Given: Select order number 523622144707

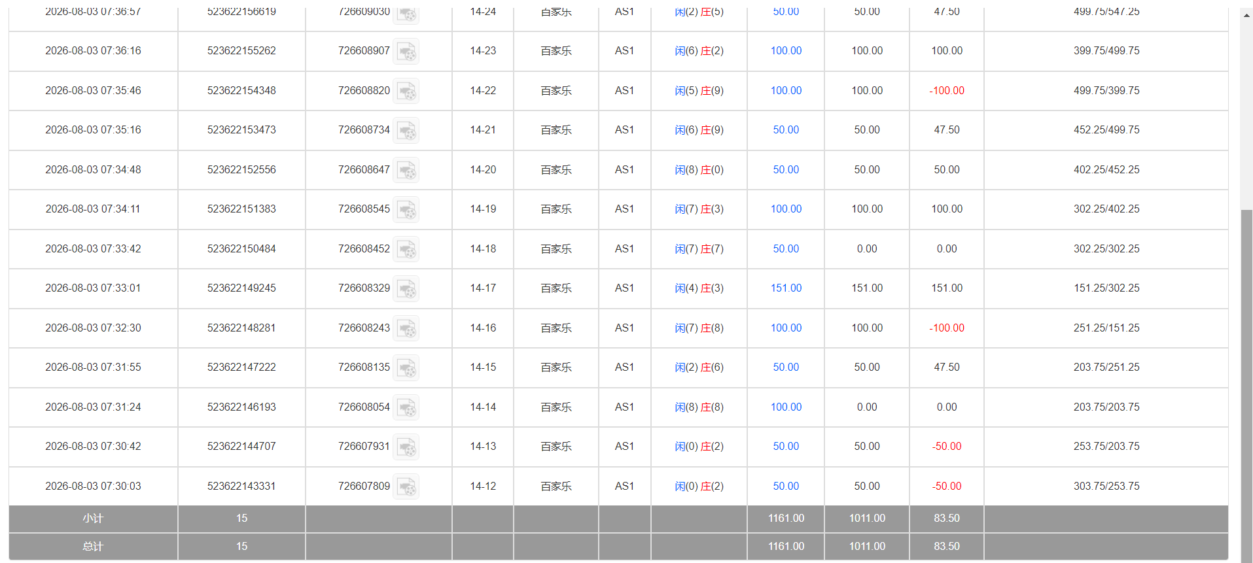Looking at the screenshot, I should click(x=241, y=447).
